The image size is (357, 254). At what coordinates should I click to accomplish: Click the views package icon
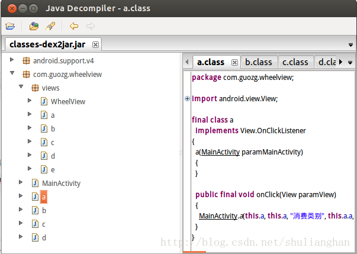click(x=35, y=88)
